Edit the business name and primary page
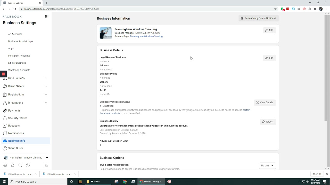 [269, 30]
